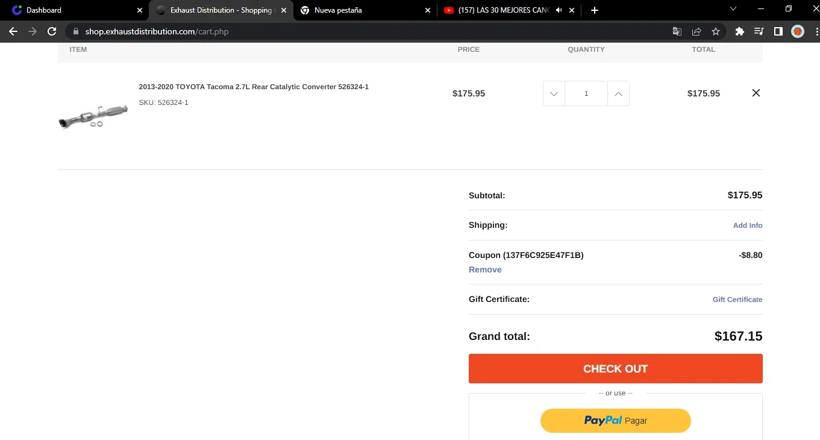
Task: Toggle the browser side panel icon
Action: click(778, 31)
